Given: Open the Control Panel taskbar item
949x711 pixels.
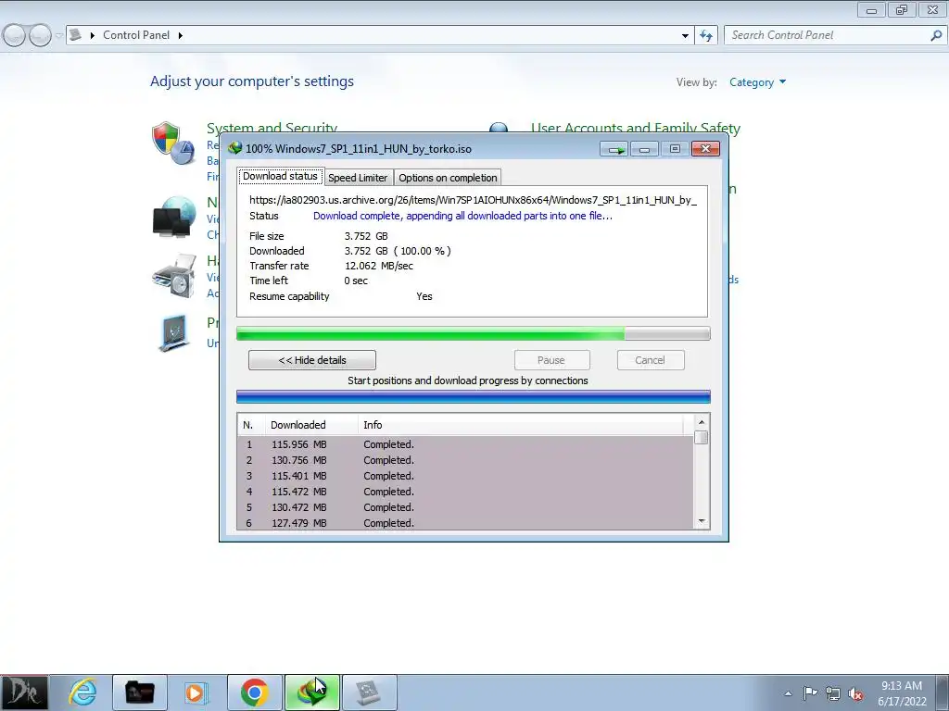Looking at the screenshot, I should click(369, 692).
